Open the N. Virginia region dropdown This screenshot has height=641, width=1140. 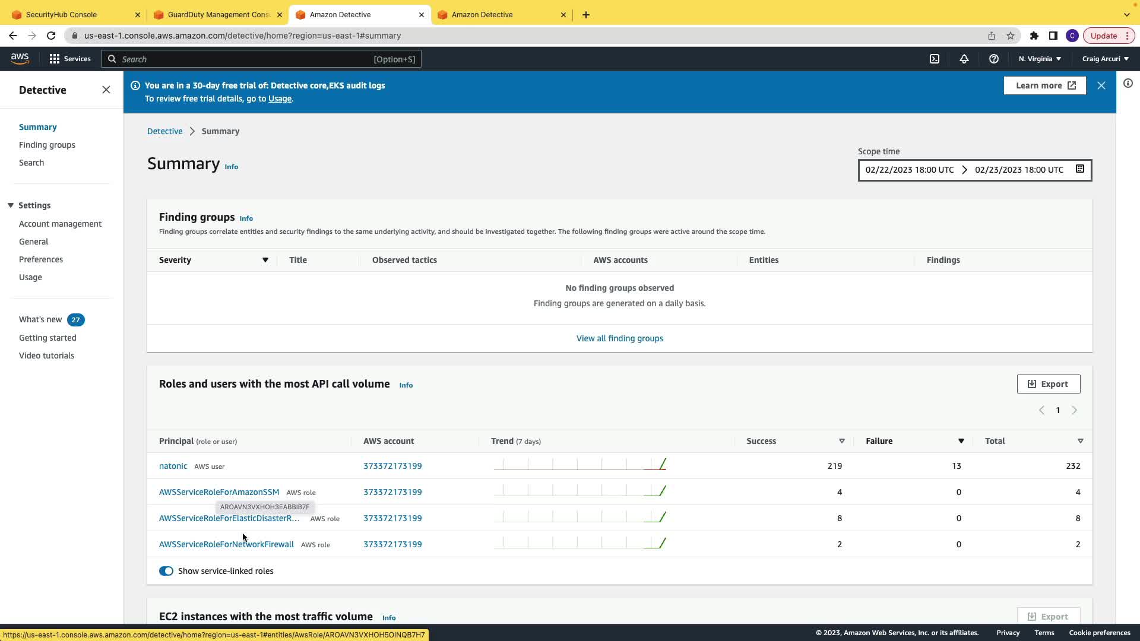pos(1040,59)
